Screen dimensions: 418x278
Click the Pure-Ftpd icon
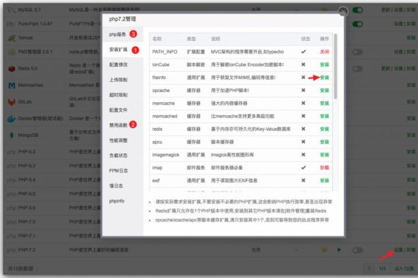[x=11, y=24]
